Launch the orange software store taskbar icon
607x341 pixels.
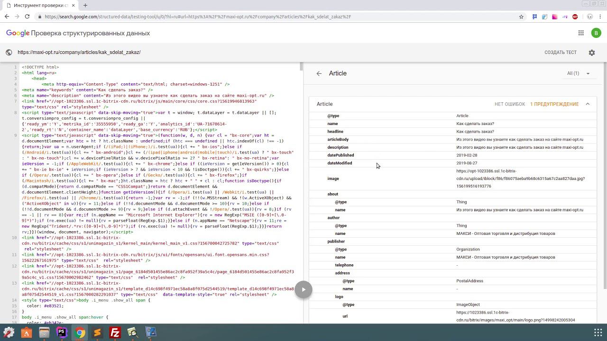pos(26,332)
